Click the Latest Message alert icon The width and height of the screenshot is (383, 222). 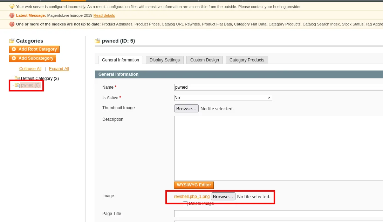click(12, 16)
